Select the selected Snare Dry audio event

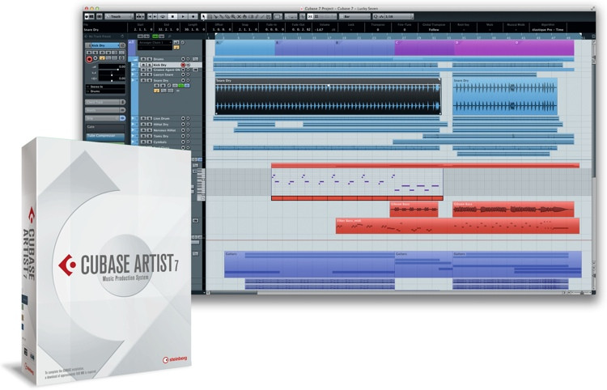328,96
